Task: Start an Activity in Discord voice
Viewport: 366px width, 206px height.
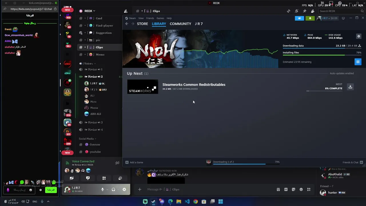Action: point(104,178)
